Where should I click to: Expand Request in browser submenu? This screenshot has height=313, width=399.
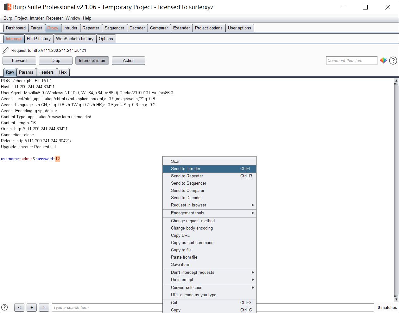click(209, 205)
